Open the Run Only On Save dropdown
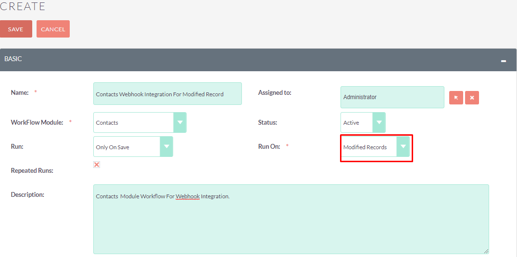 (133, 146)
